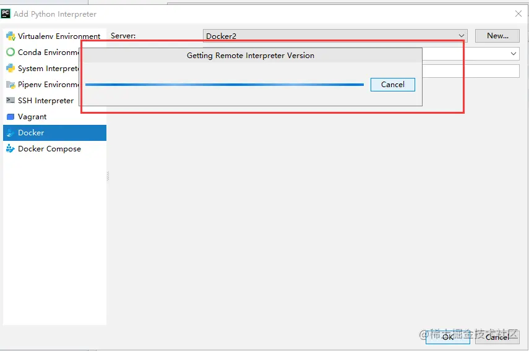Viewport: 529px width, 351px height.
Task: Click the Docker Compose icon
Action: click(x=11, y=148)
